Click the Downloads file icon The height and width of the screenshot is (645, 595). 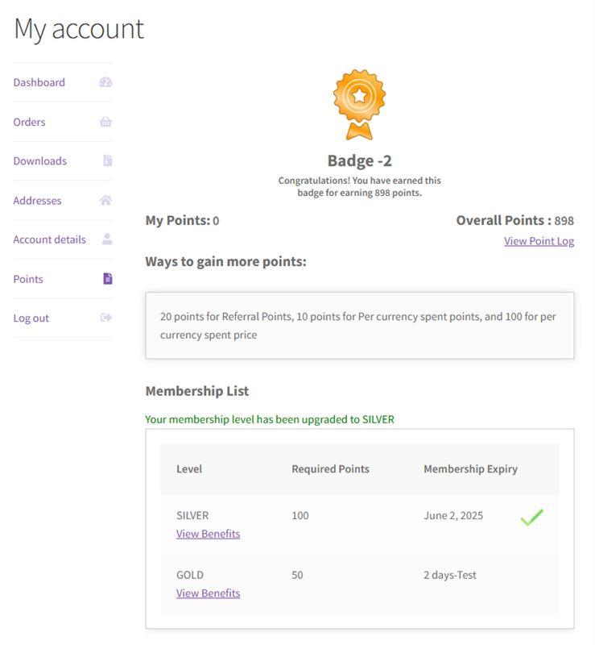tap(107, 160)
